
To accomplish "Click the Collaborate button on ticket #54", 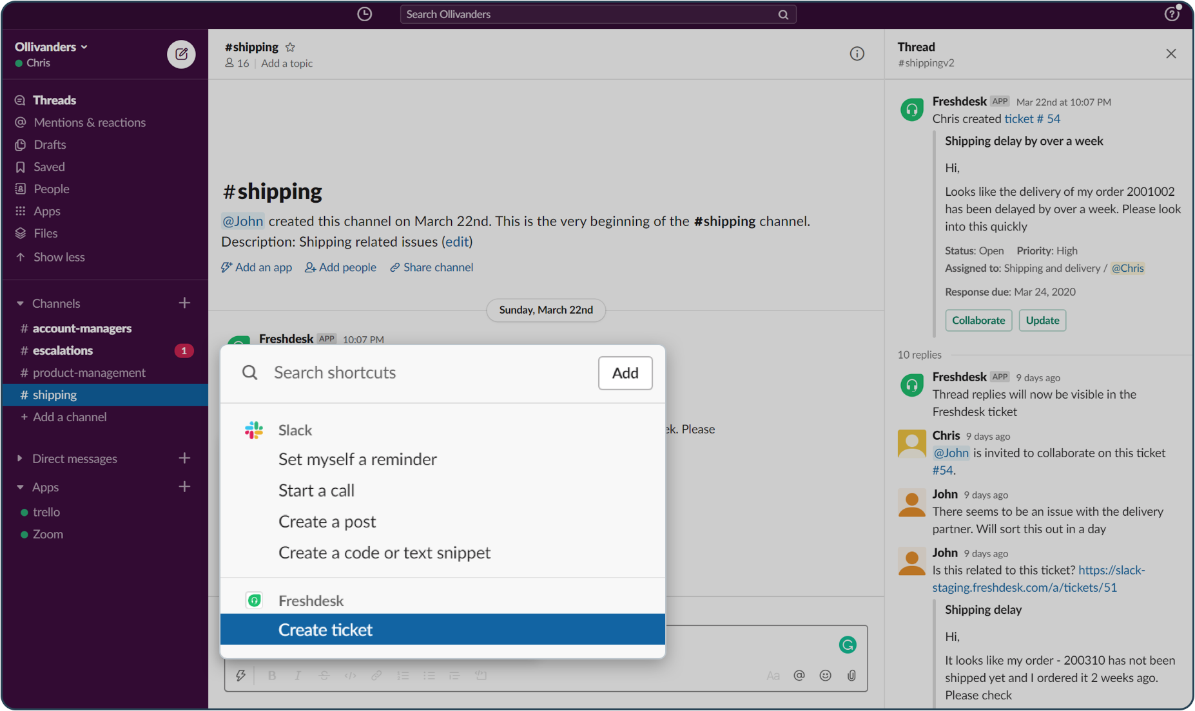I will coord(978,320).
